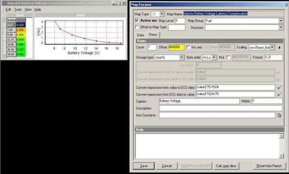The height and width of the screenshot is (174, 289).
Task: Open the Byte order dropdown
Action: pos(214,57)
